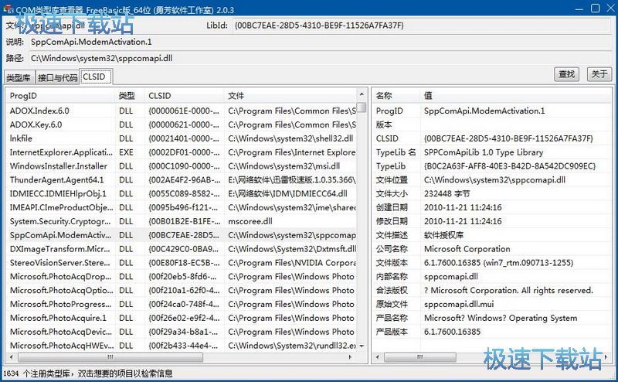Click the 合法版权 copyright value

coord(508,291)
